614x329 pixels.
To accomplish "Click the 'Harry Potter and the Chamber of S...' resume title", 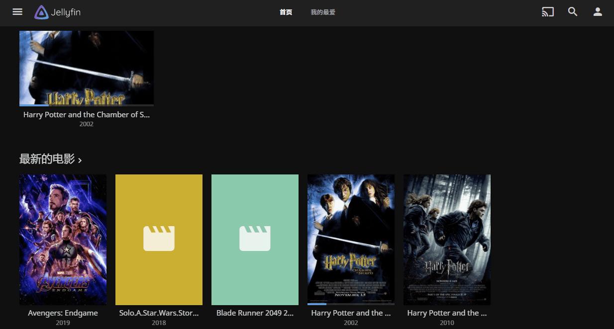I will (x=87, y=115).
